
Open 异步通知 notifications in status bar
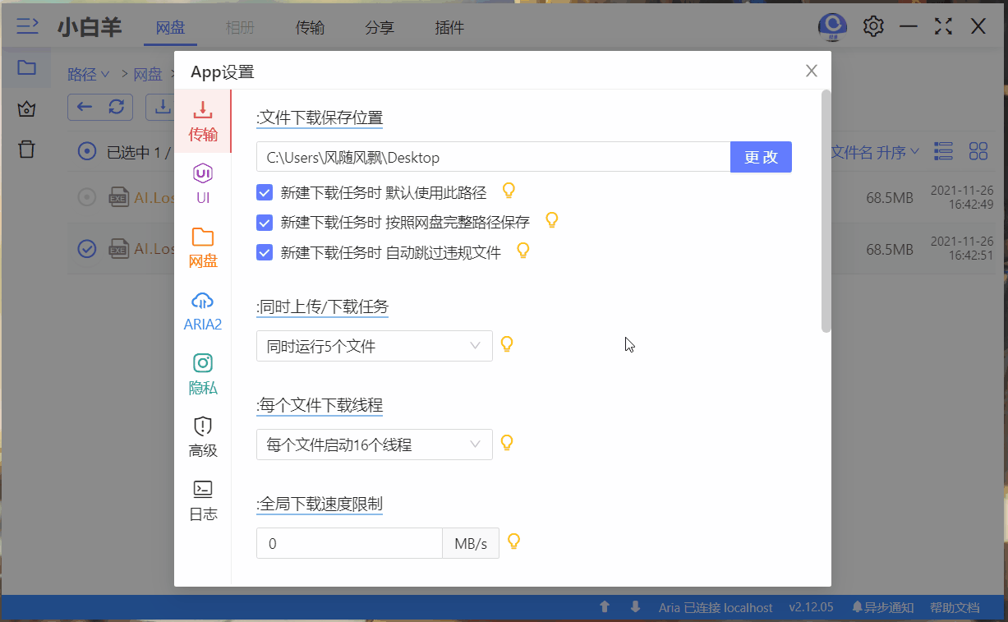(x=883, y=608)
